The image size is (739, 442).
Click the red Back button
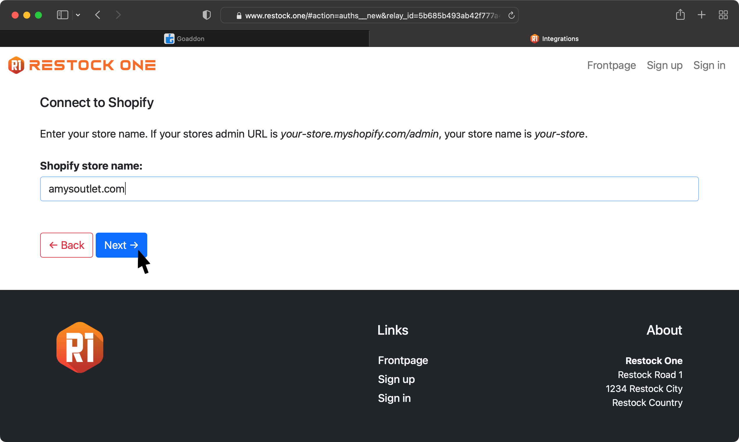coord(66,245)
